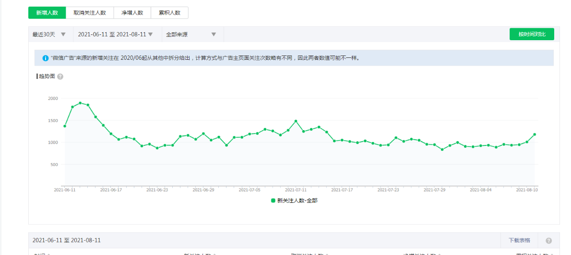The image size is (571, 255).
Task: Click the last data point at chart's right end
Action: pyautogui.click(x=535, y=134)
